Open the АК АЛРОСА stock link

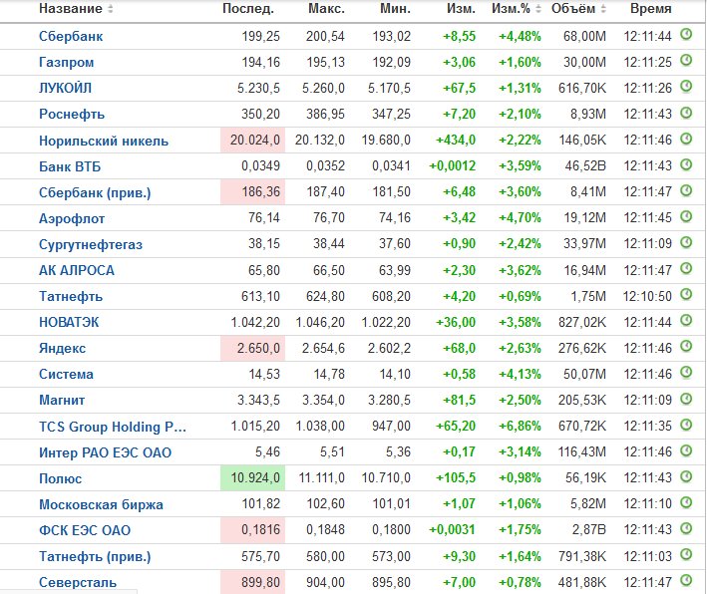77,270
